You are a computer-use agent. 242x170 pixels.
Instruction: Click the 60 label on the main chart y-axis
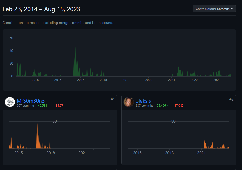(11, 38)
